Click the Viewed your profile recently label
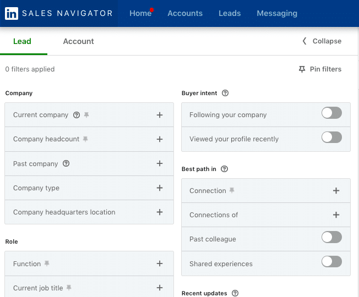The image size is (359, 297). [234, 139]
